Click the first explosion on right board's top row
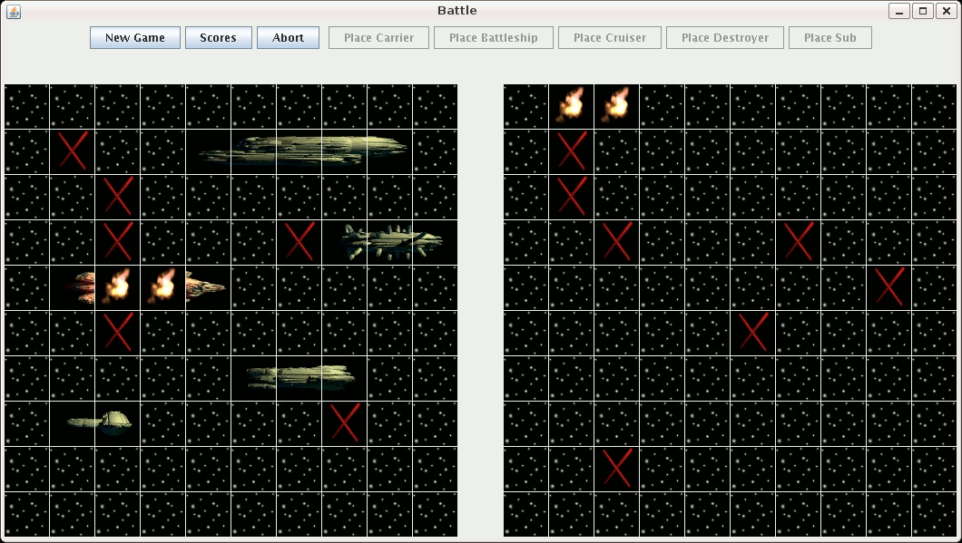Viewport: 962px width, 543px height. point(571,106)
